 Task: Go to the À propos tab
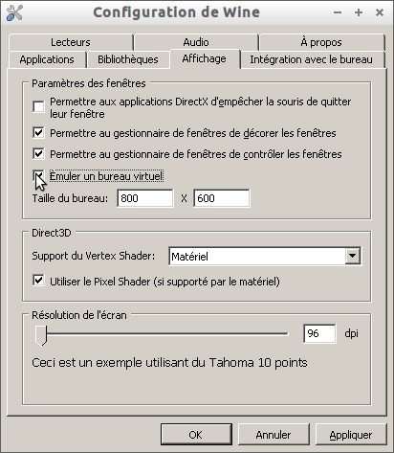point(321,42)
